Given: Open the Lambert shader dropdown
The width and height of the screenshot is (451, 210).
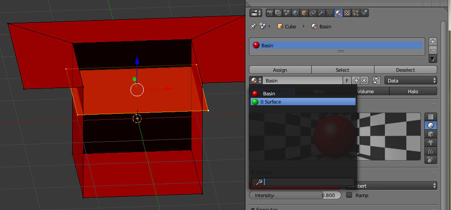Looking at the screenshot, I should 389,186.
